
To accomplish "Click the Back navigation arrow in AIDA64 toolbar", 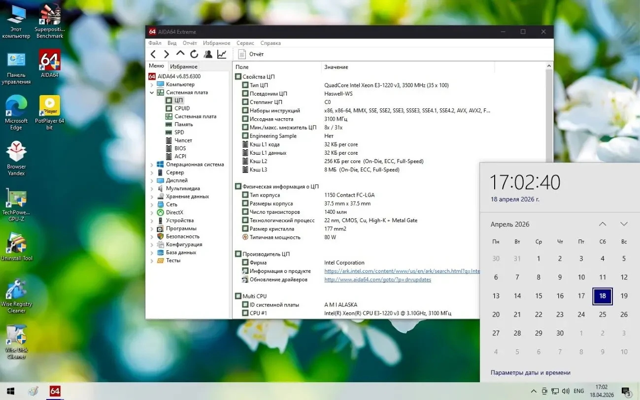I will pyautogui.click(x=153, y=54).
